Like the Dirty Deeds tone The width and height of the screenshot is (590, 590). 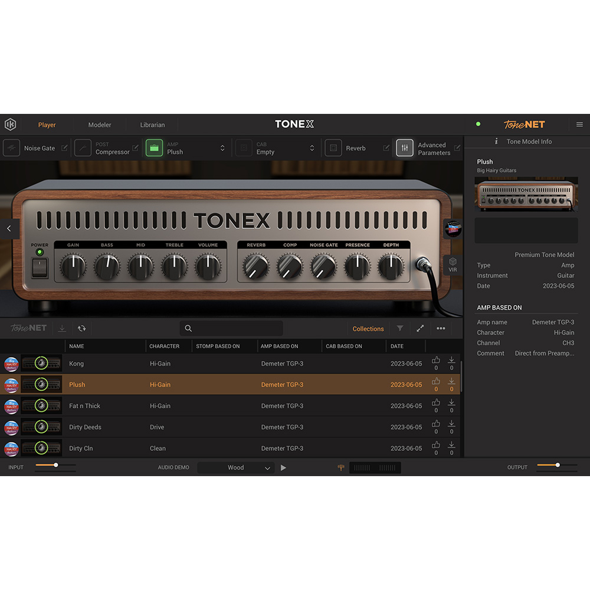pos(436,424)
